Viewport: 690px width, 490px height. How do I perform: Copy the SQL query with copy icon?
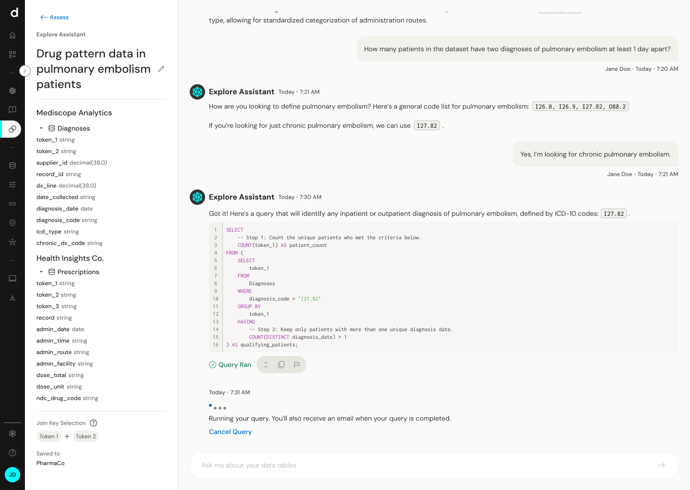tap(281, 365)
